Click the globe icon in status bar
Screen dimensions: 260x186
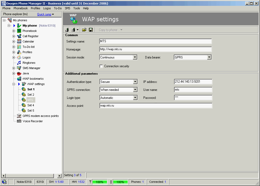click(x=4, y=182)
